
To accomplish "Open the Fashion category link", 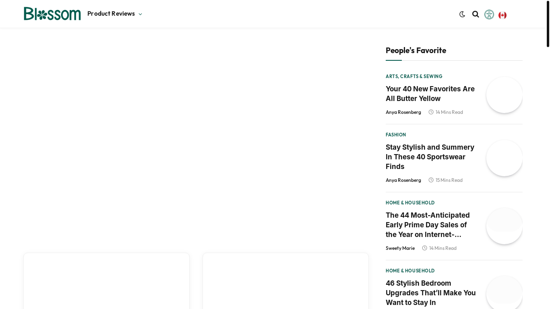I will pos(396,135).
